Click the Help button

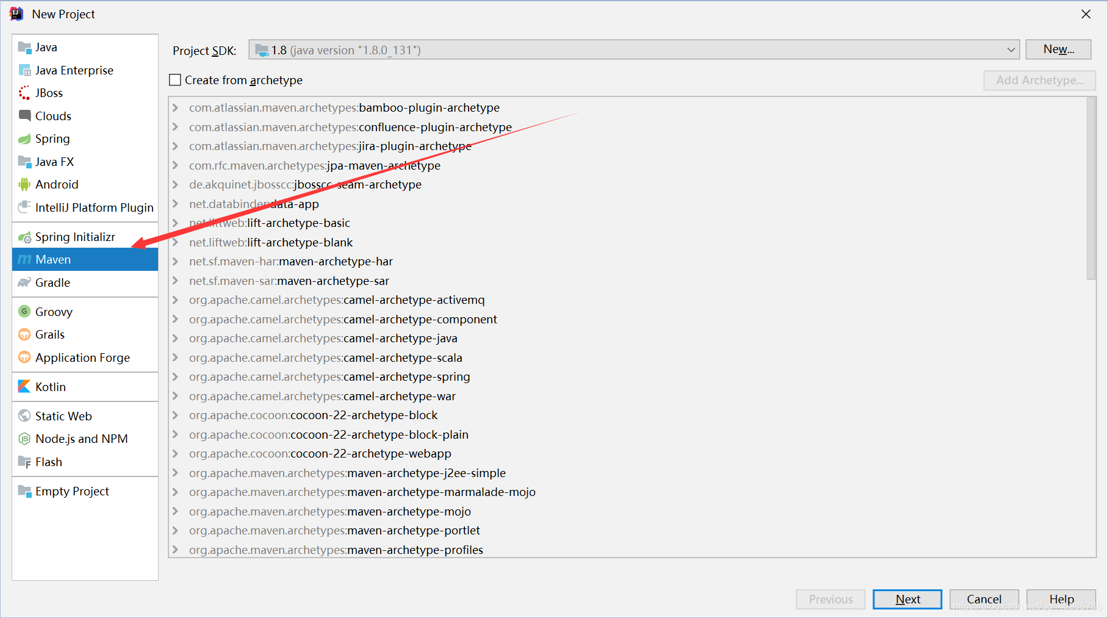(x=1061, y=599)
